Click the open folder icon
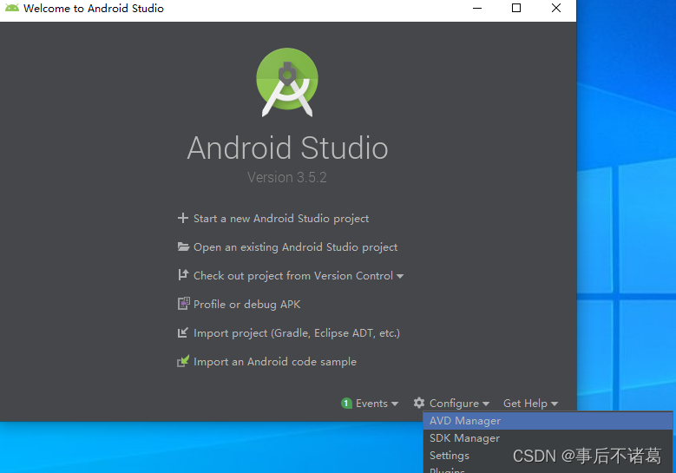Image resolution: width=676 pixels, height=473 pixels. [183, 246]
